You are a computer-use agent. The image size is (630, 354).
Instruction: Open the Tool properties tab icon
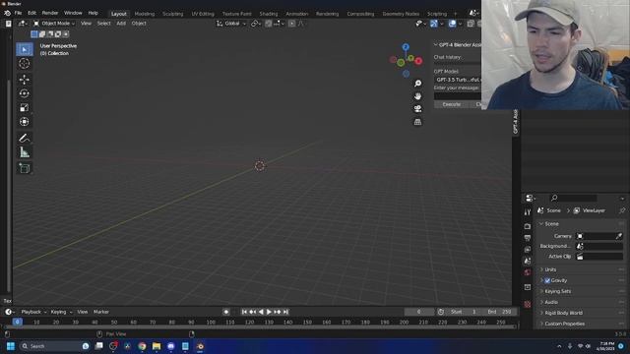pos(528,212)
